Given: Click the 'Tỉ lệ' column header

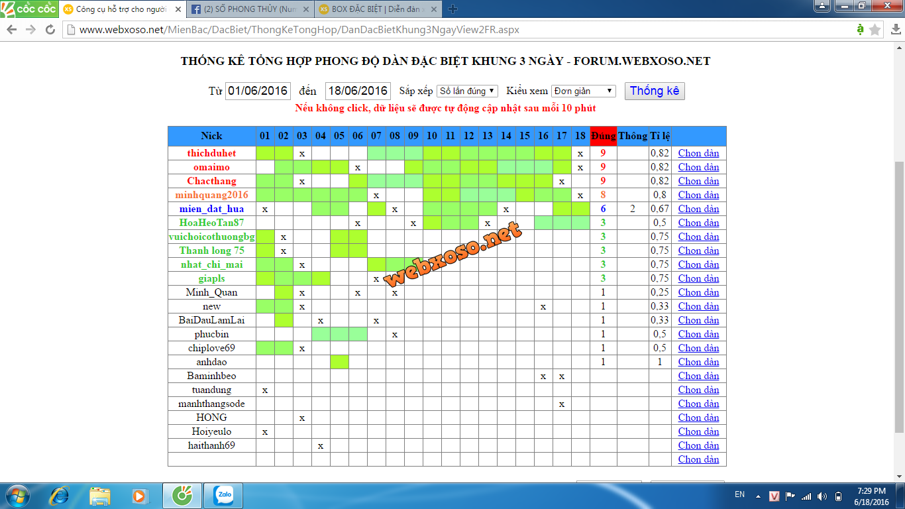Looking at the screenshot, I should click(660, 136).
